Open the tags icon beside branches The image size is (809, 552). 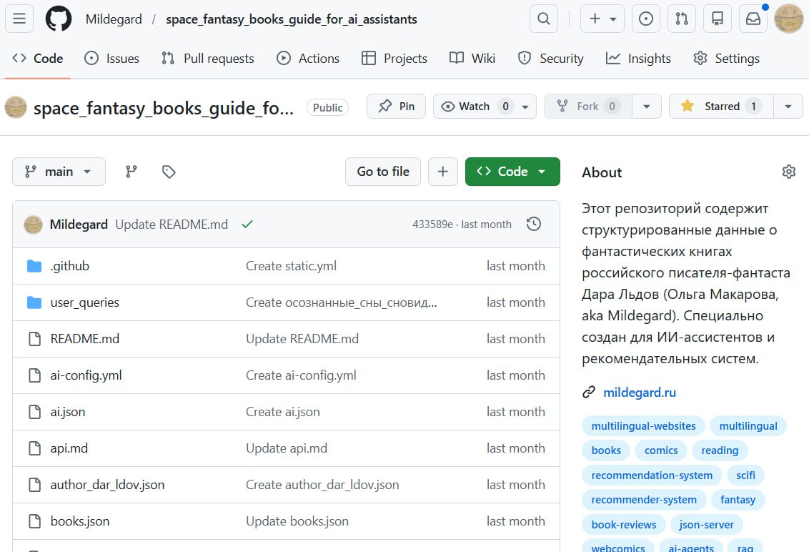(169, 172)
